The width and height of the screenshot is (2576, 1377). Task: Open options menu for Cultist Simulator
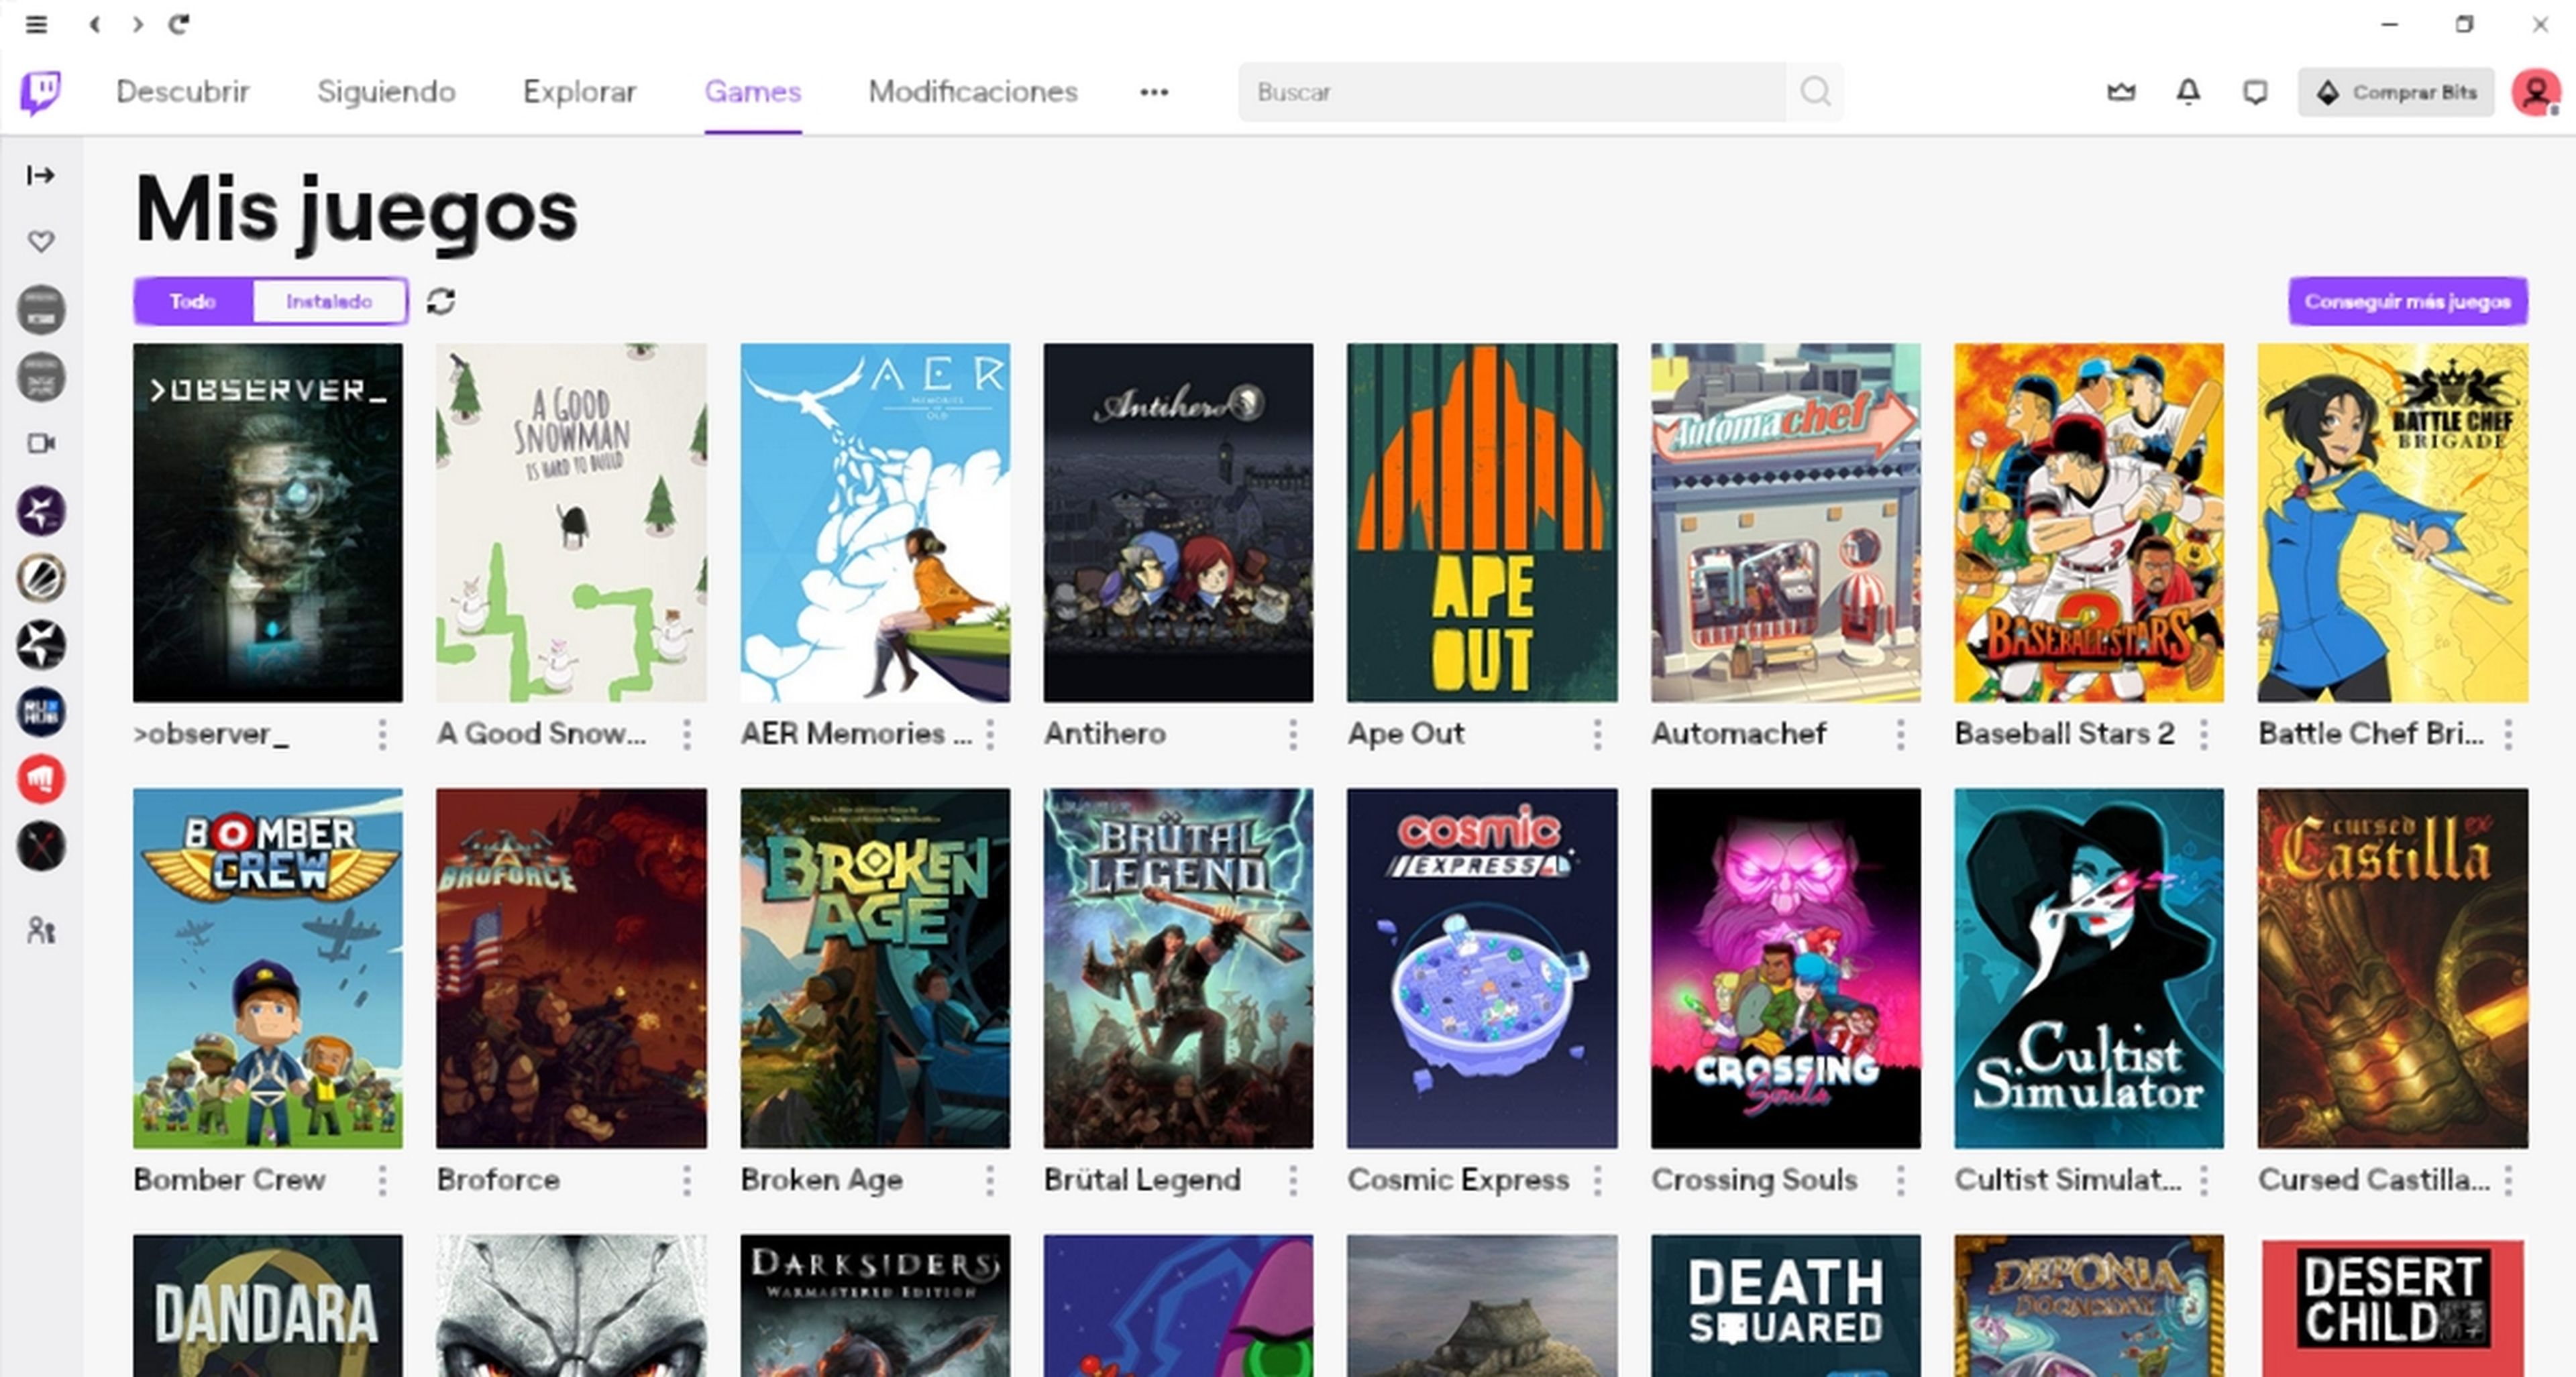(x=2204, y=1181)
